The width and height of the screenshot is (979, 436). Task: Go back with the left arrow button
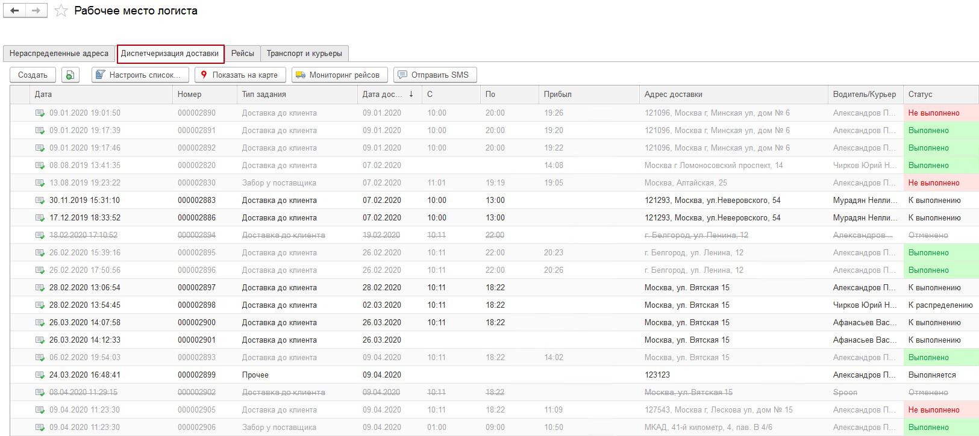point(14,10)
